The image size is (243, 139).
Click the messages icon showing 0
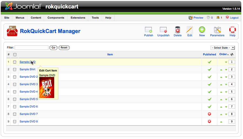coord(208,18)
